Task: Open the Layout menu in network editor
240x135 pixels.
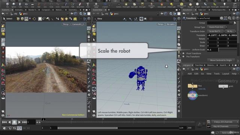Action: coord(226,73)
